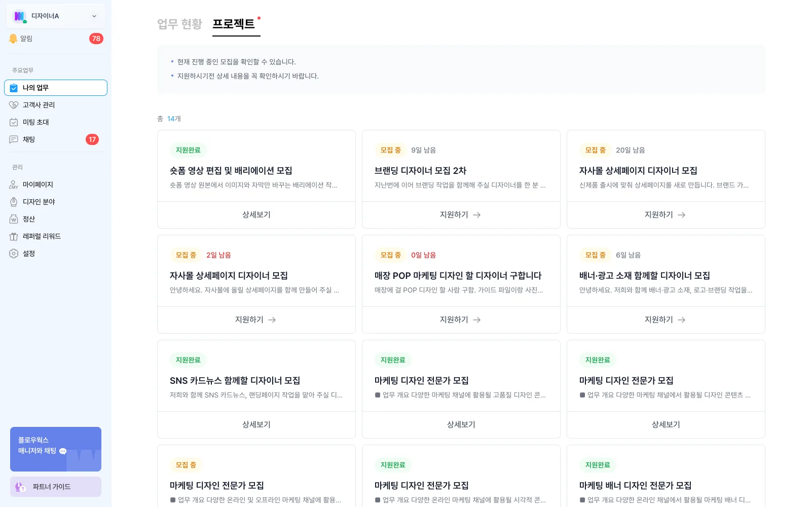811x507 pixels.
Task: Click 매장 POP 마케팅 디자인 title text
Action: [458, 275]
